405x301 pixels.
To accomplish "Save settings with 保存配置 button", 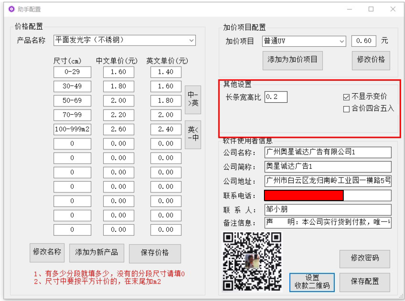I will pos(365,282).
